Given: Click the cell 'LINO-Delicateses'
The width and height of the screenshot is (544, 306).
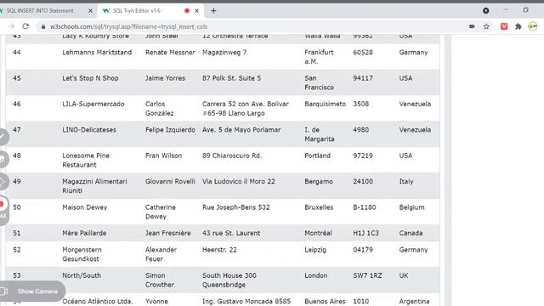Looking at the screenshot, I should coord(89,130).
